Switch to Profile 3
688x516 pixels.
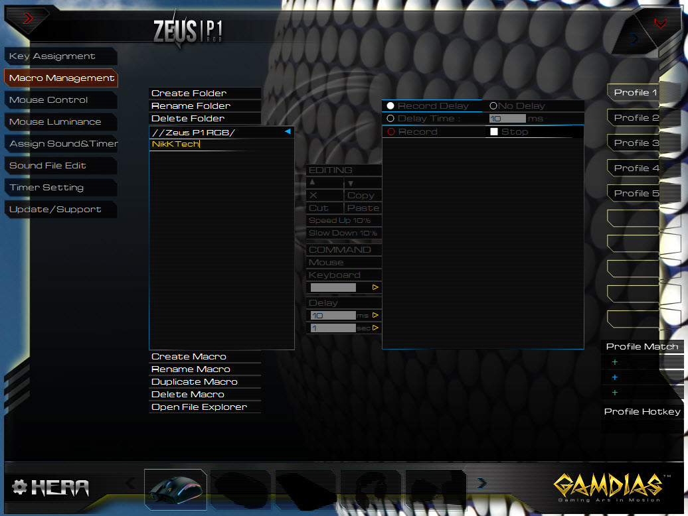tap(635, 143)
